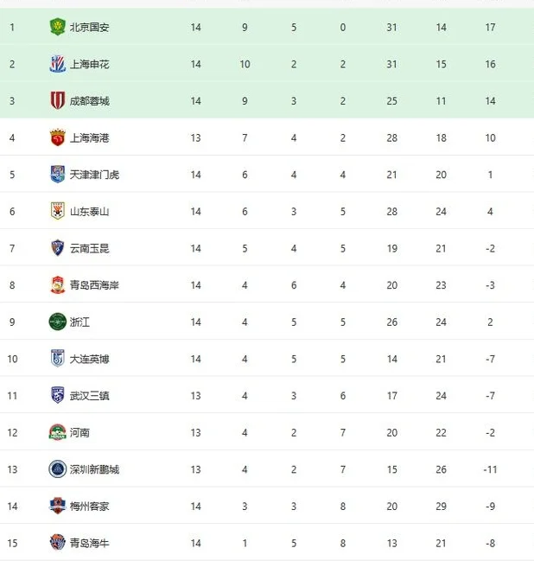
Task: Click the 青岛海牛 team name link
Action: [x=89, y=543]
